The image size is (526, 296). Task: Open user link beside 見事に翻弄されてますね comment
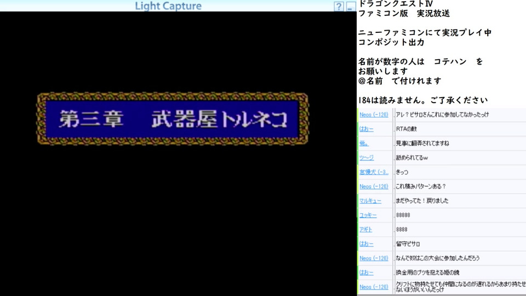coord(364,143)
